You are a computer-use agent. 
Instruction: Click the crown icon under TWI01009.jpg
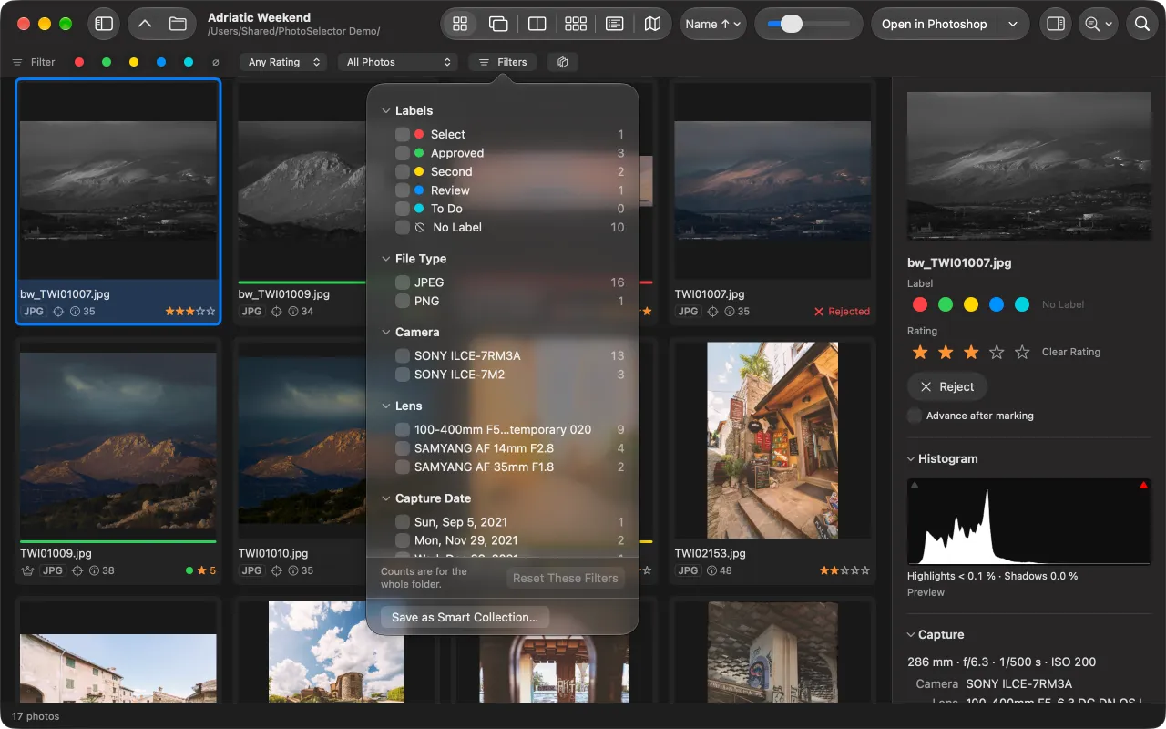click(x=27, y=570)
